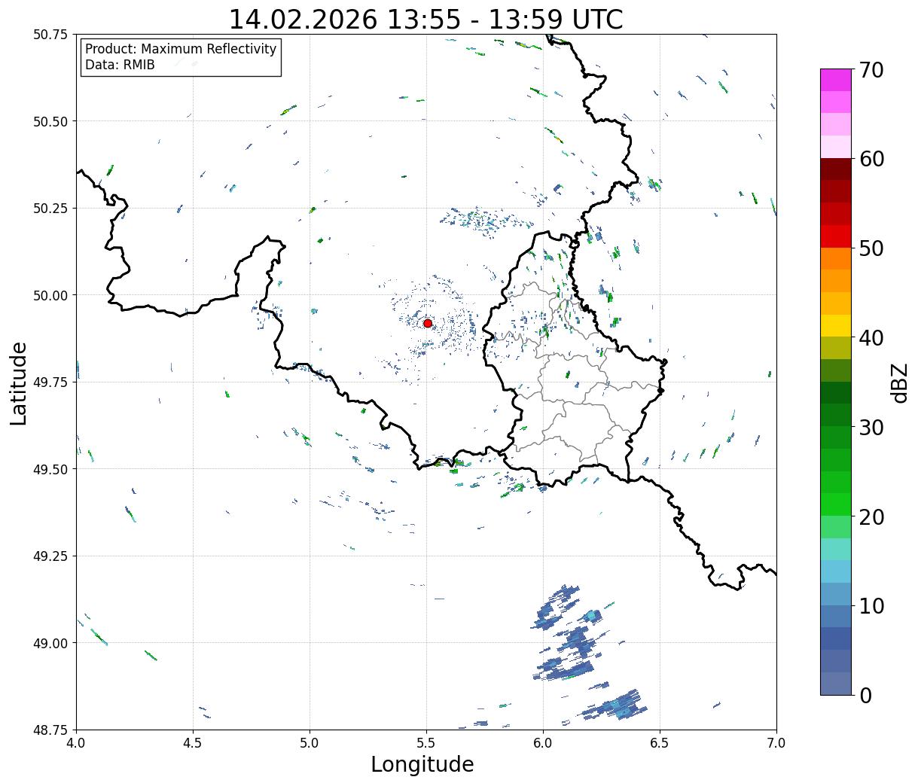
Task: Click the latitude tick label 49.00
Action: [50, 643]
